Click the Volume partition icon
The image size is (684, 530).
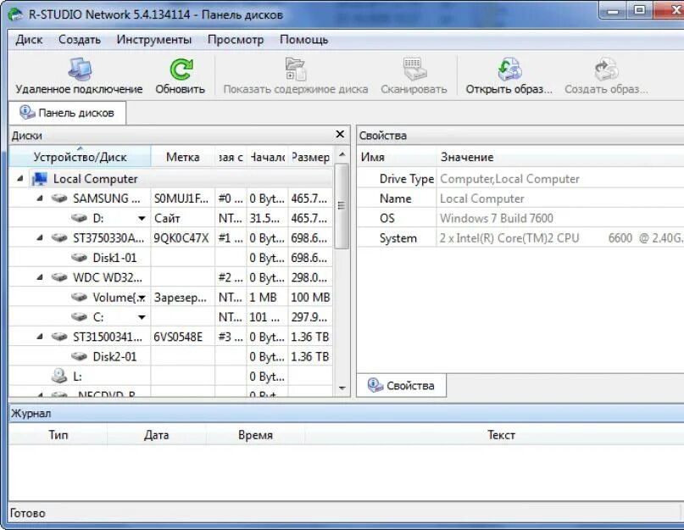pos(79,298)
